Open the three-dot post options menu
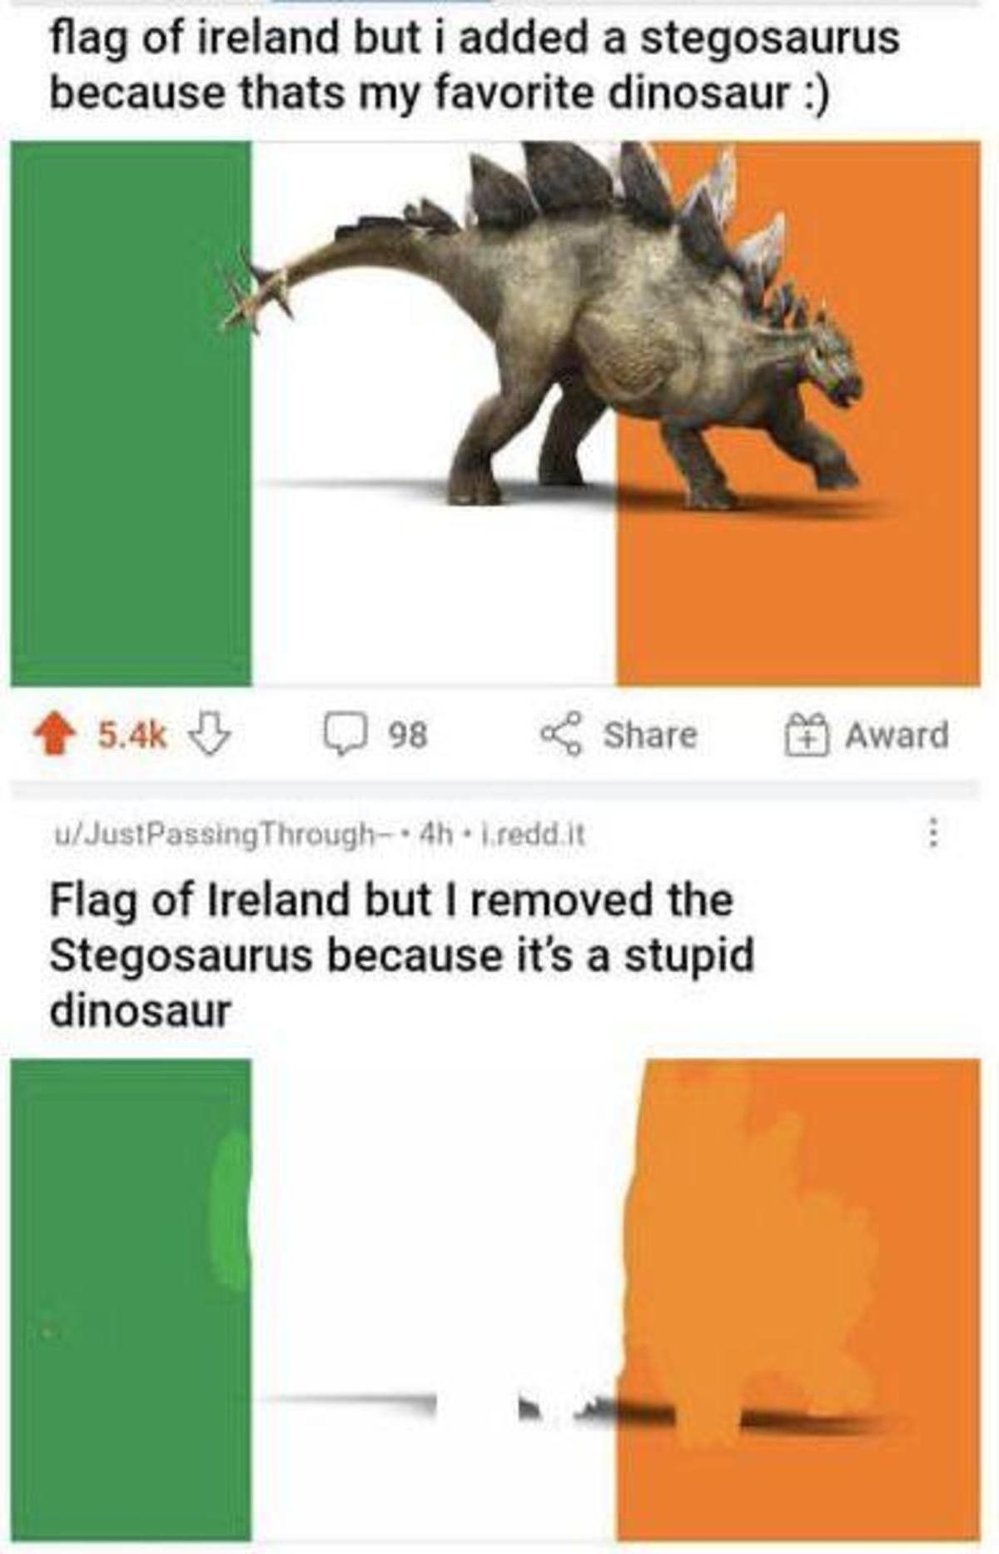The image size is (999, 1554). [934, 833]
